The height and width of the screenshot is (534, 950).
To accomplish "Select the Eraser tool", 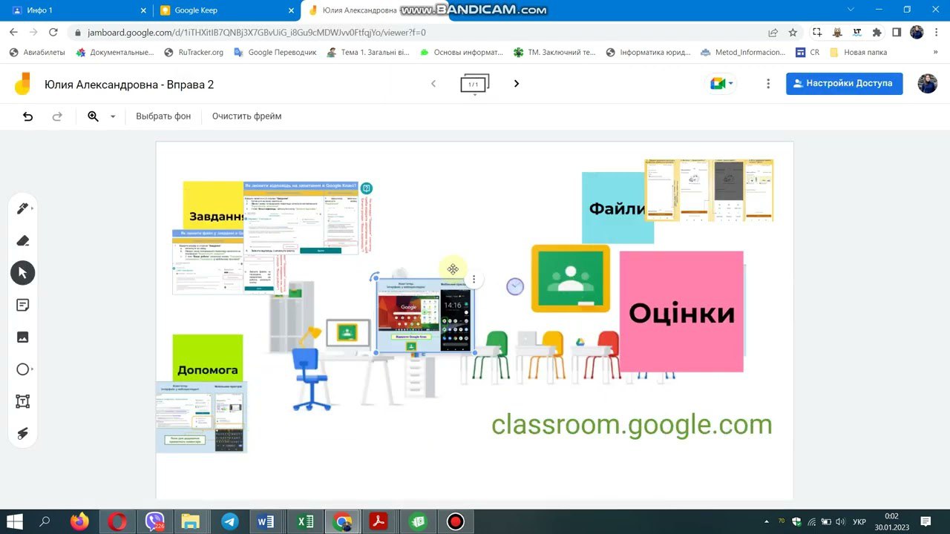I will pyautogui.click(x=23, y=240).
